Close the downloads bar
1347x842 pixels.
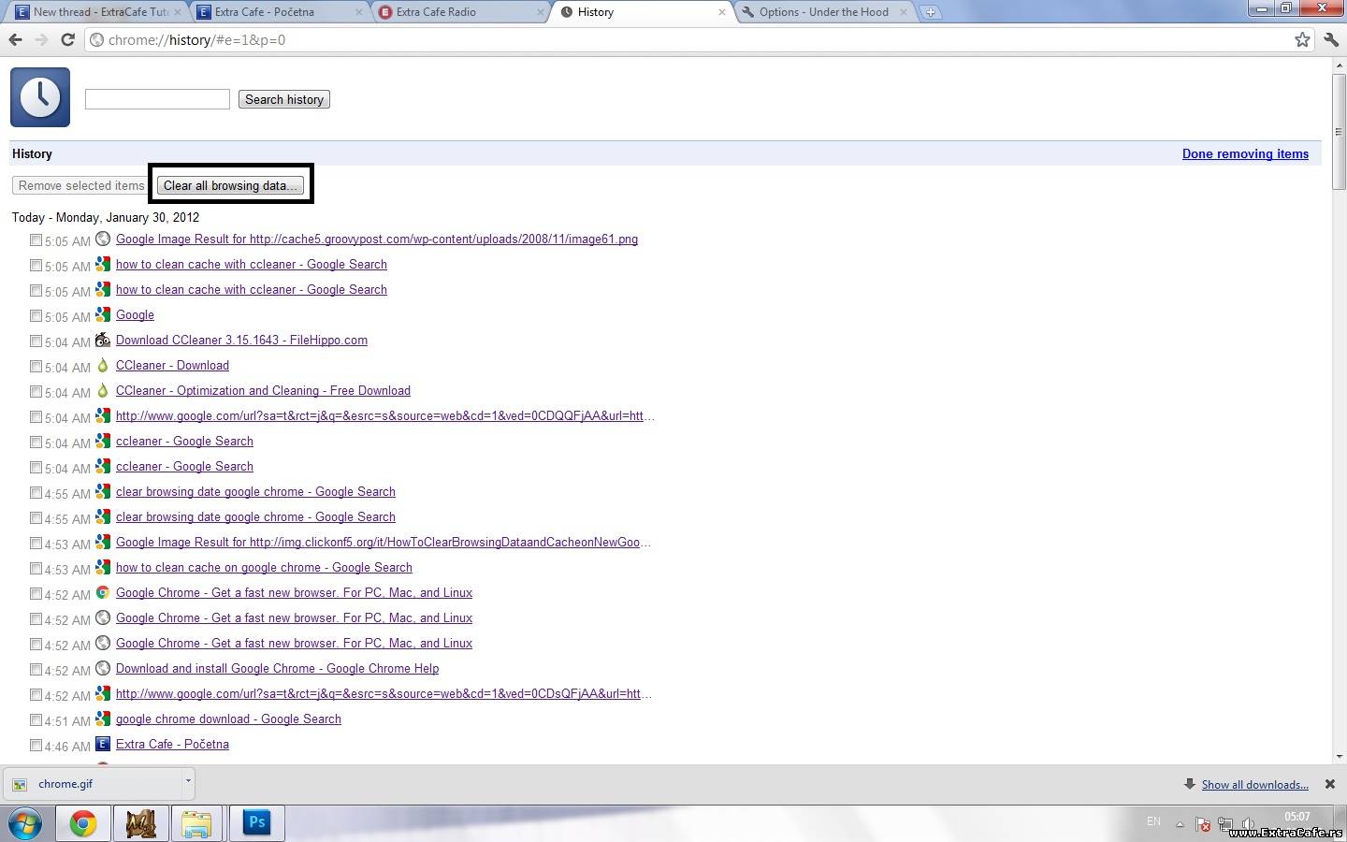1329,784
